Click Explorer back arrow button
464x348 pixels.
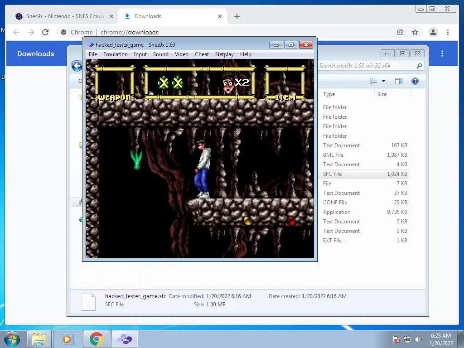(x=77, y=66)
